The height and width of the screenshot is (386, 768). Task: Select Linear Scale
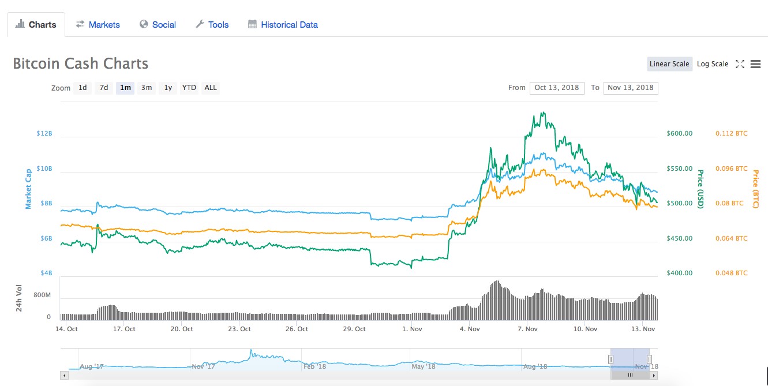(669, 64)
